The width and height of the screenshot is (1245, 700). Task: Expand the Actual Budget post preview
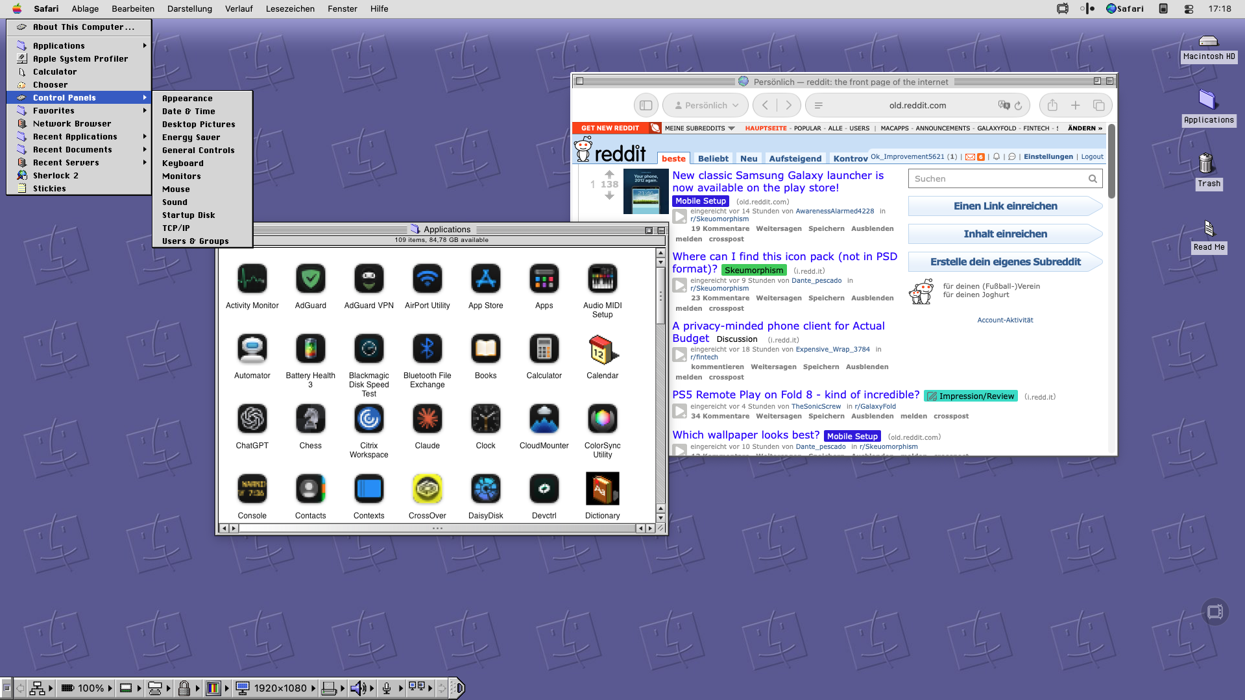click(x=679, y=355)
